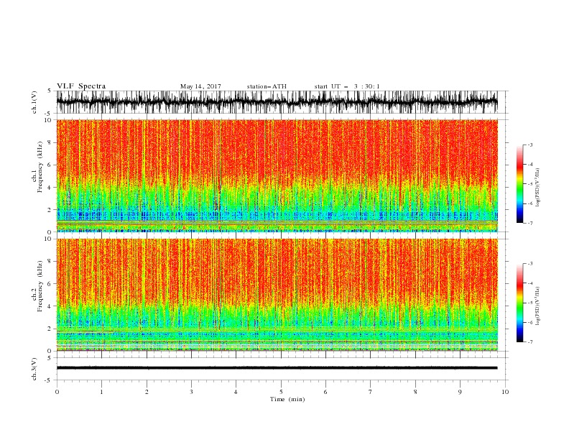
Task: Click the time axis tick label '0'
Action: point(57,392)
